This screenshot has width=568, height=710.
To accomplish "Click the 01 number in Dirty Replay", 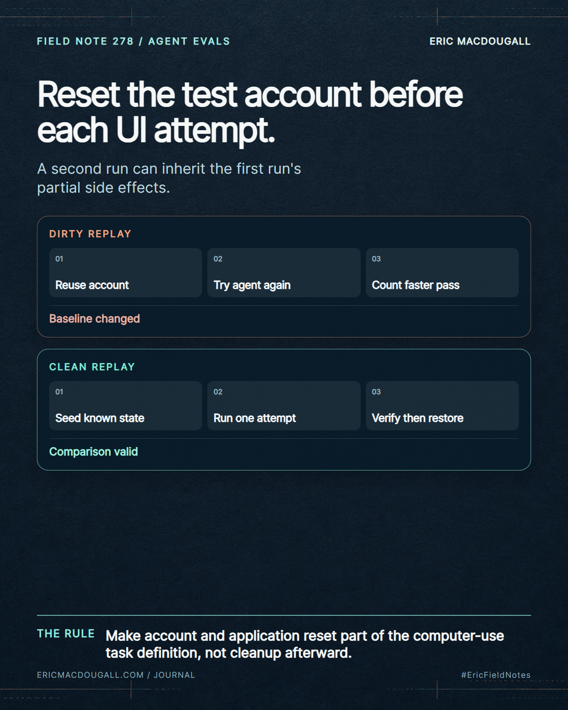I will [x=59, y=259].
